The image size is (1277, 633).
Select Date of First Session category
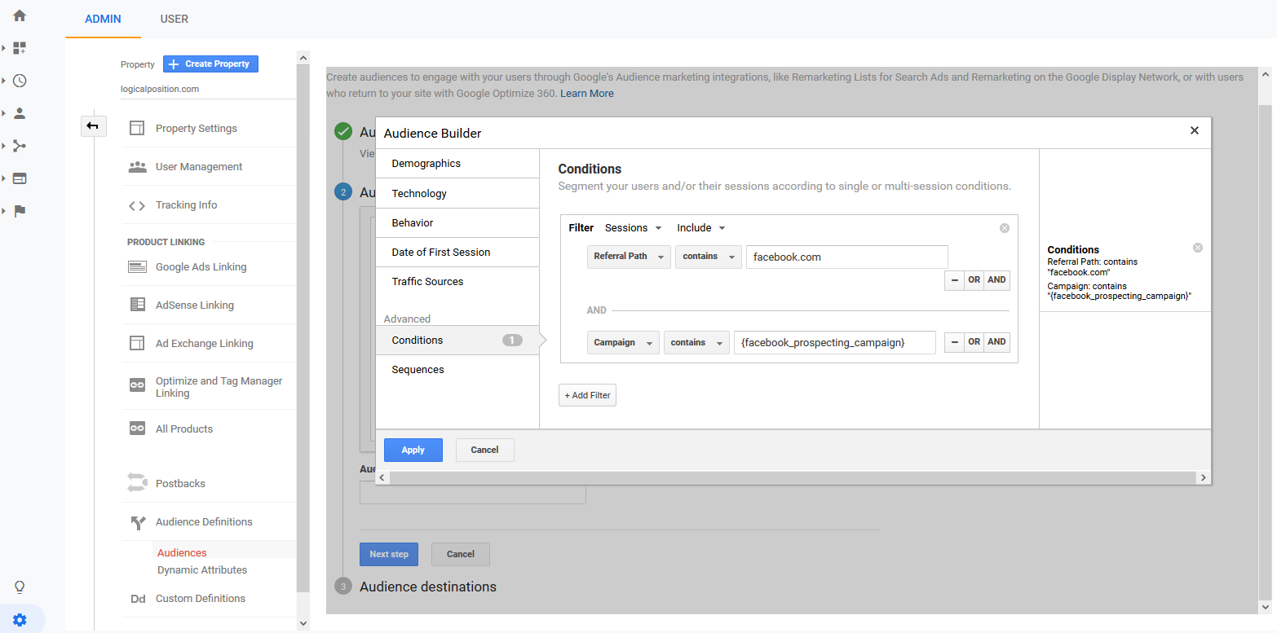(457, 252)
